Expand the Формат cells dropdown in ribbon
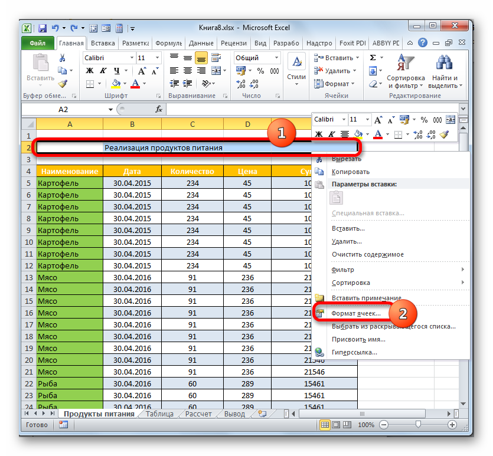493x456 pixels. pyautogui.click(x=352, y=84)
